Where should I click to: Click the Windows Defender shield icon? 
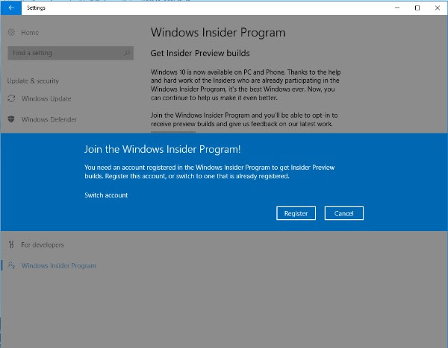click(x=11, y=119)
